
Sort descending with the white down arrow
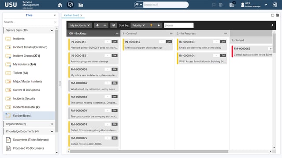[159, 25]
